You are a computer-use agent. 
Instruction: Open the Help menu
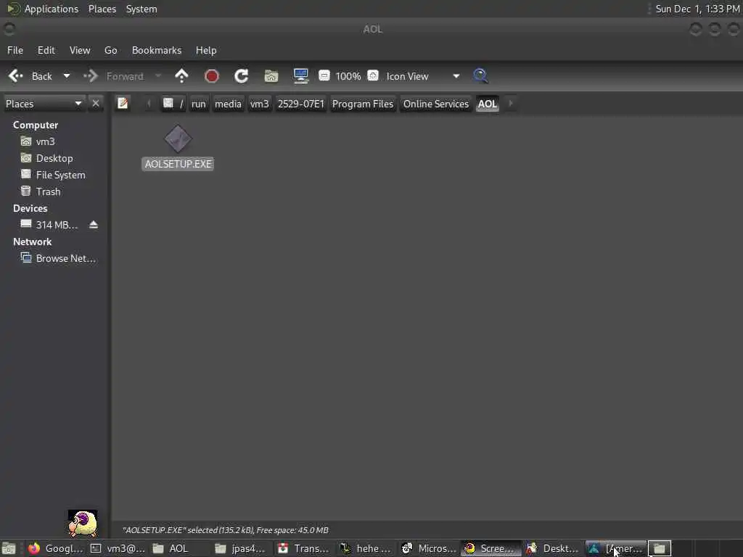point(206,50)
